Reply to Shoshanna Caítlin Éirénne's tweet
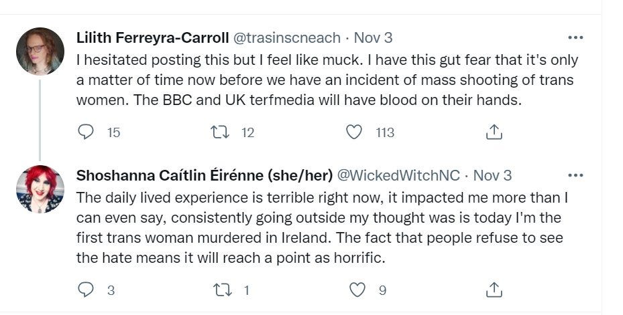 (x=86, y=290)
